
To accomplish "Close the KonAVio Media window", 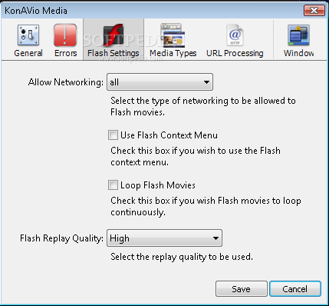I will coord(314,11).
